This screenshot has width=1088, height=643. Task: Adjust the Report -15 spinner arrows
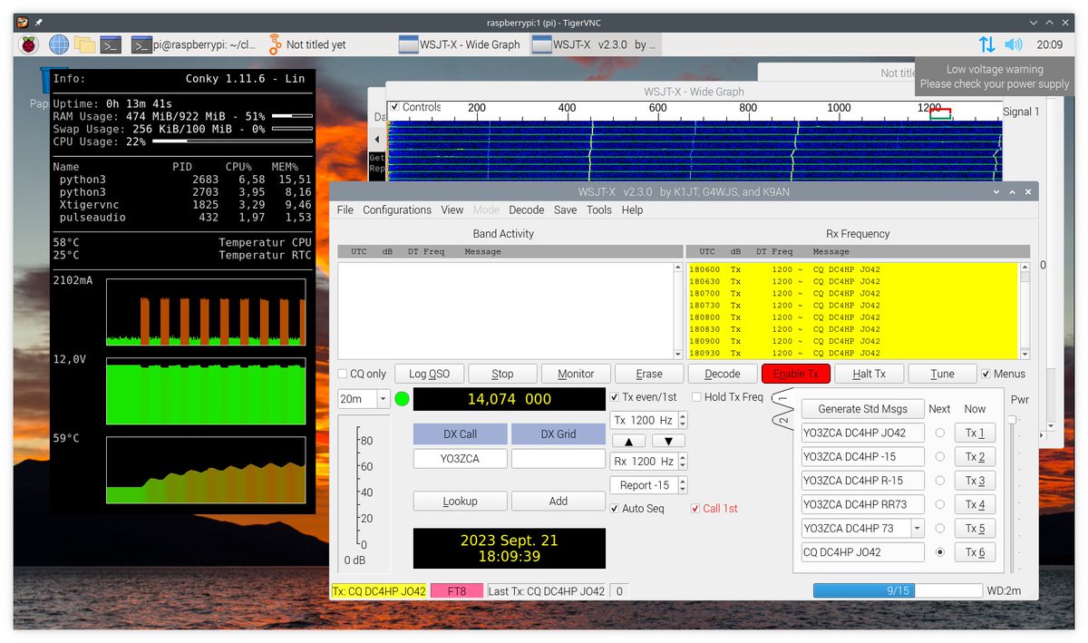tap(683, 485)
